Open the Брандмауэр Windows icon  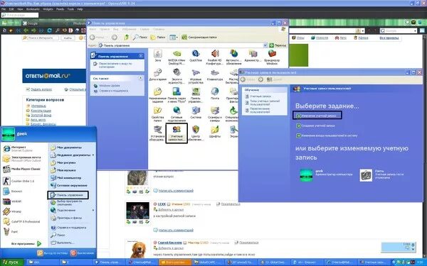coord(272,57)
